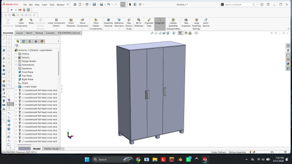Open the ConfigurationManager tab icon
Screen dimensions: 292x164
coord(30,41)
